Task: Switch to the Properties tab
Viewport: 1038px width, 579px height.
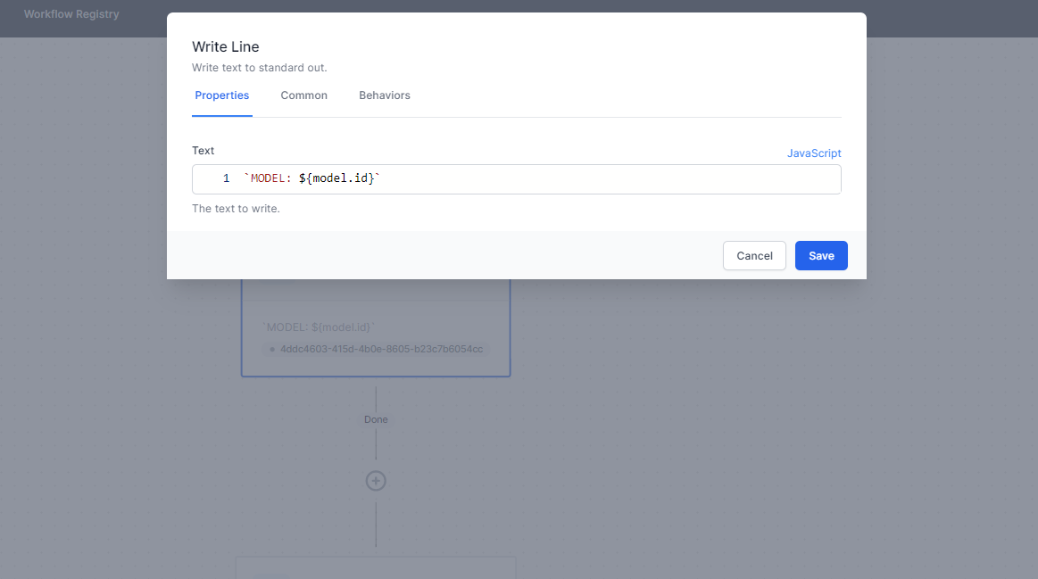Action: 221,95
